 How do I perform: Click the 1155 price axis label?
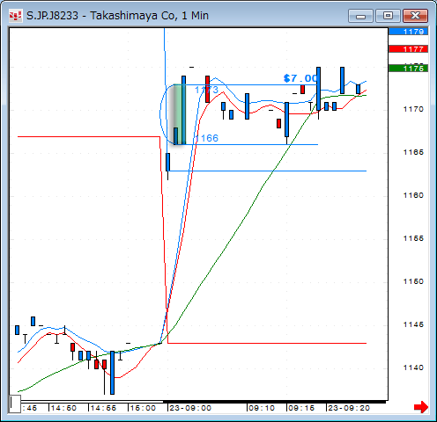(413, 238)
